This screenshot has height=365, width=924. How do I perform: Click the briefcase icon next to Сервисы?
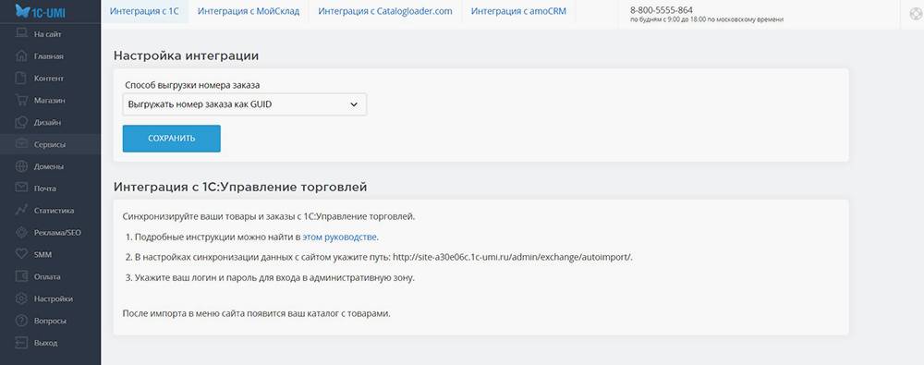point(22,144)
